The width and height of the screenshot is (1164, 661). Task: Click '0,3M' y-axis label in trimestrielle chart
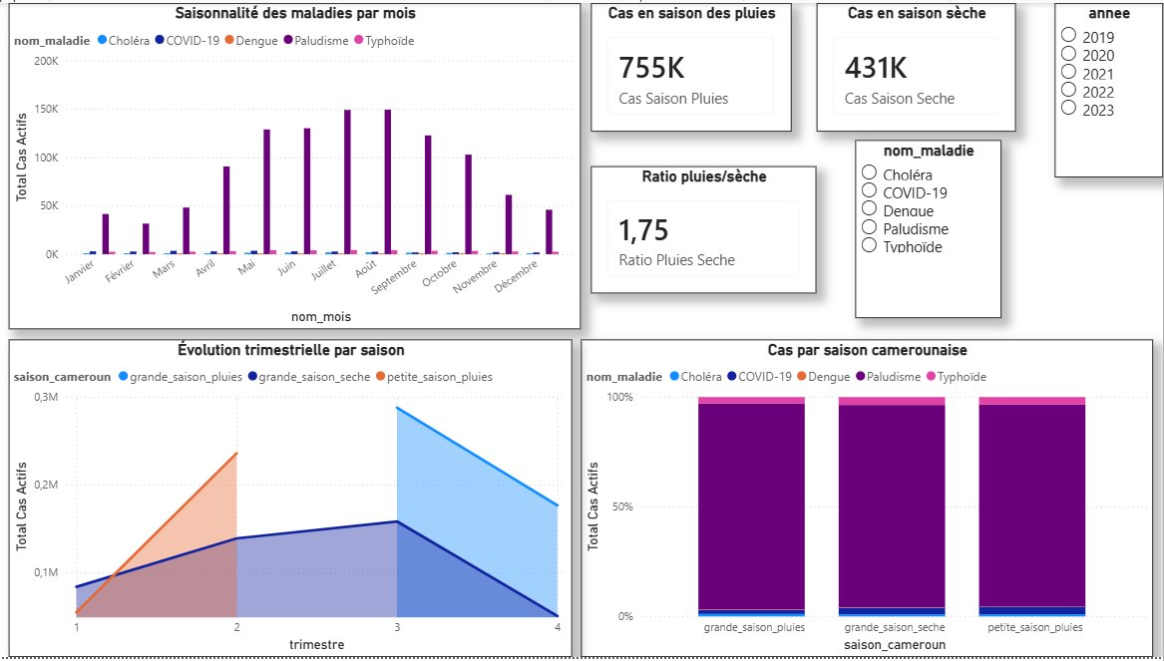46,397
